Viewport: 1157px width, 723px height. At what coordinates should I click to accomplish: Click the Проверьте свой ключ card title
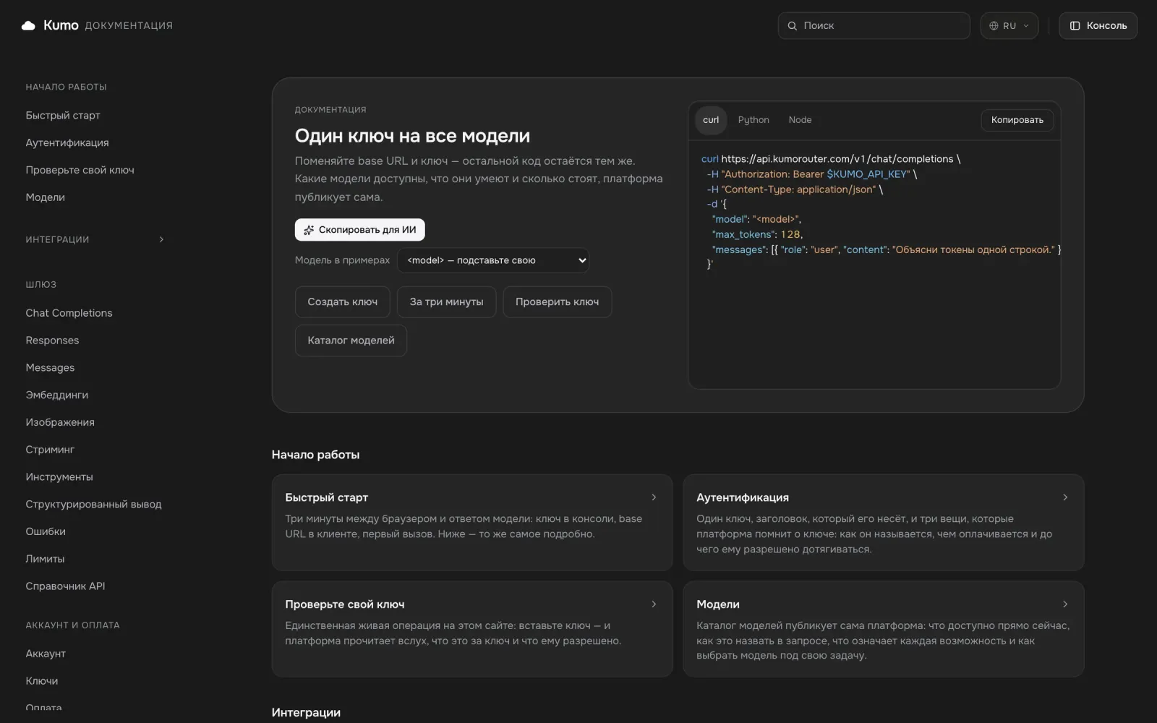(345, 604)
